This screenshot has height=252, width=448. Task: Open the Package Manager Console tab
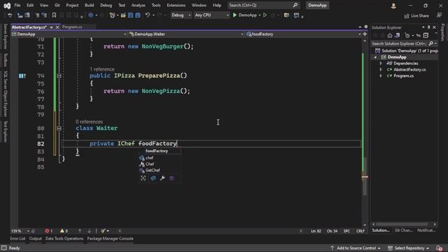click(110, 239)
